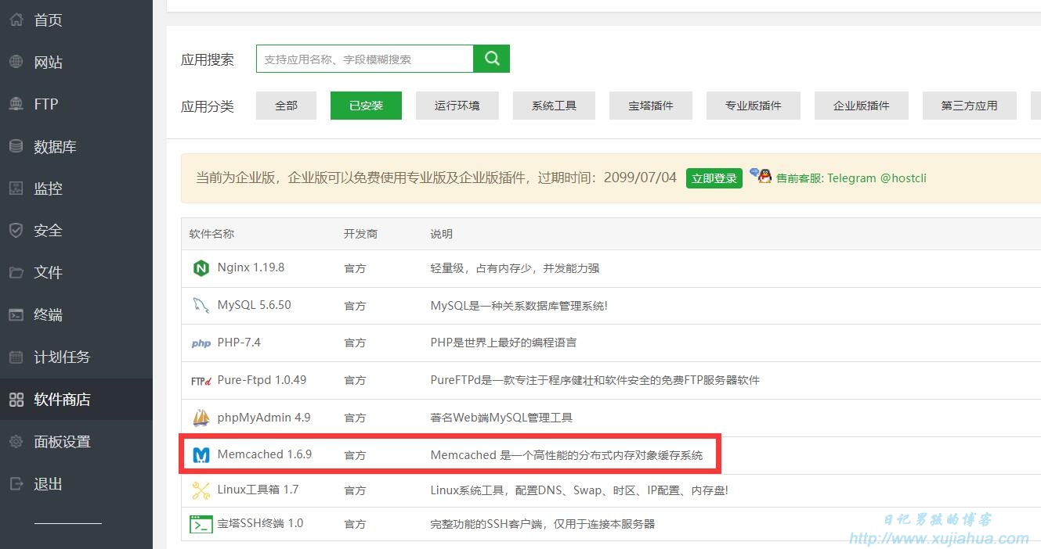Click the 说明 column header
1041x549 pixels.
tap(442, 234)
